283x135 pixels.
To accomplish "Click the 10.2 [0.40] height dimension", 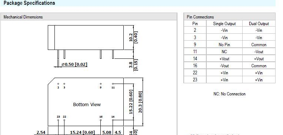I will point(134,37).
